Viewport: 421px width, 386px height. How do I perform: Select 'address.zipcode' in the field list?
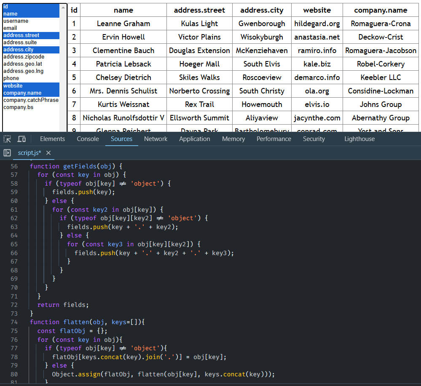pos(31,57)
